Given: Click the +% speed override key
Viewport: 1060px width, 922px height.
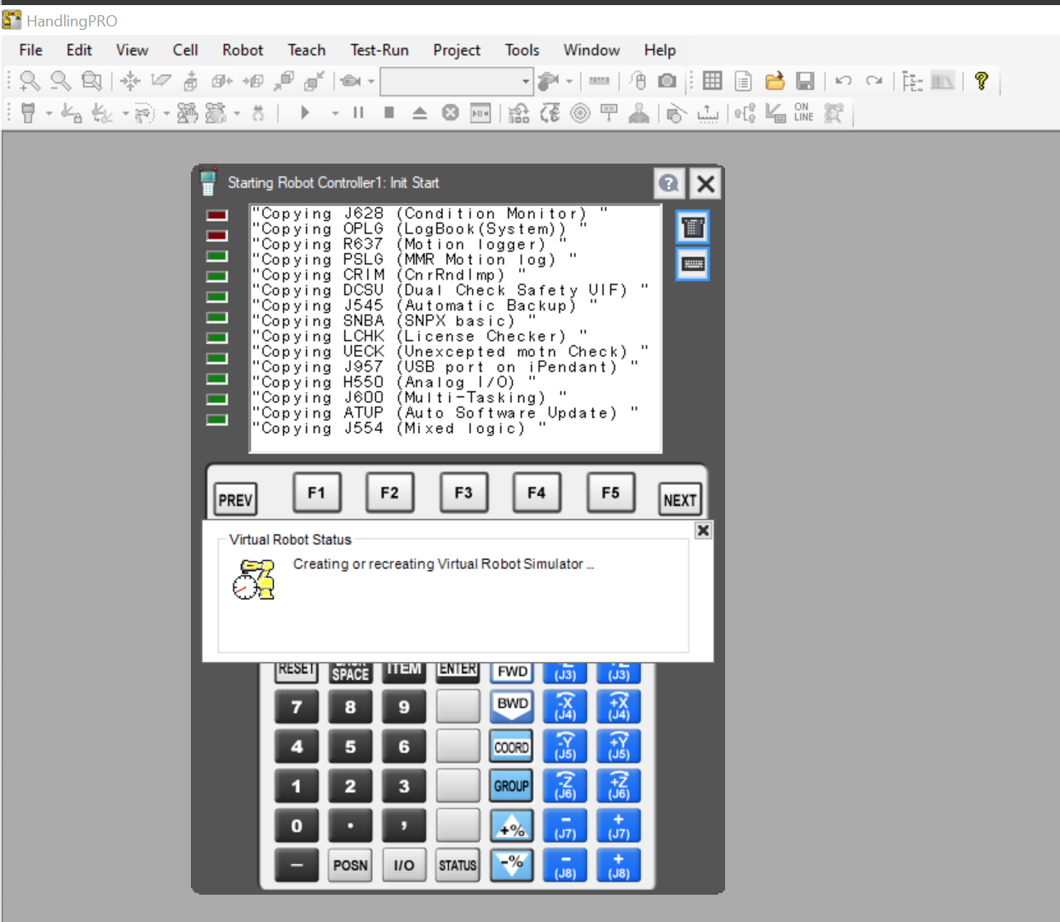Looking at the screenshot, I should tap(511, 827).
